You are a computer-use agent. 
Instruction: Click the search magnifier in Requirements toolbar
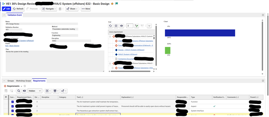point(19,91)
